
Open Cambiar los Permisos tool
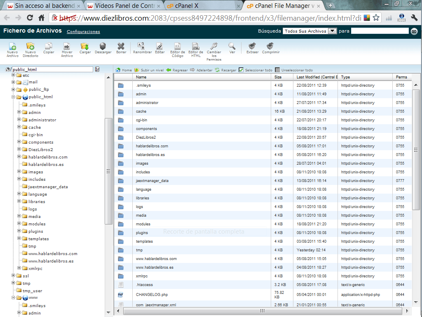pyautogui.click(x=214, y=52)
